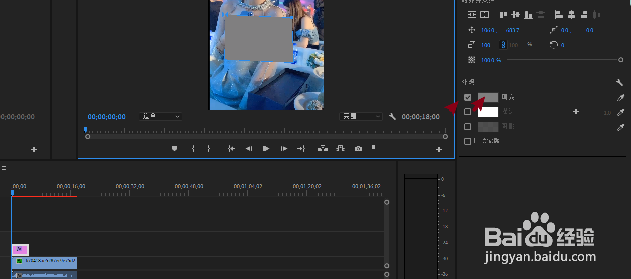Click the align top icon

pyautogui.click(x=503, y=15)
